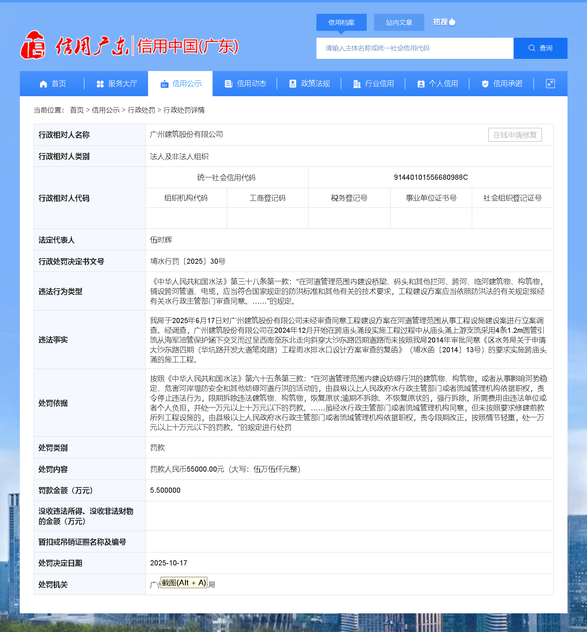Click the 处罚内容 row label
The image size is (587, 632).
[x=53, y=469]
